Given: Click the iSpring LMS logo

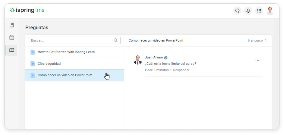Looking at the screenshot, I should 27,11.
